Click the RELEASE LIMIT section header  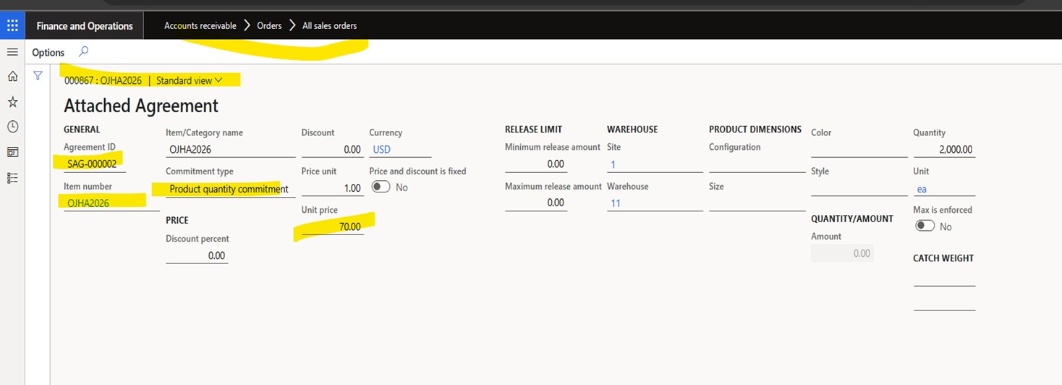click(534, 130)
